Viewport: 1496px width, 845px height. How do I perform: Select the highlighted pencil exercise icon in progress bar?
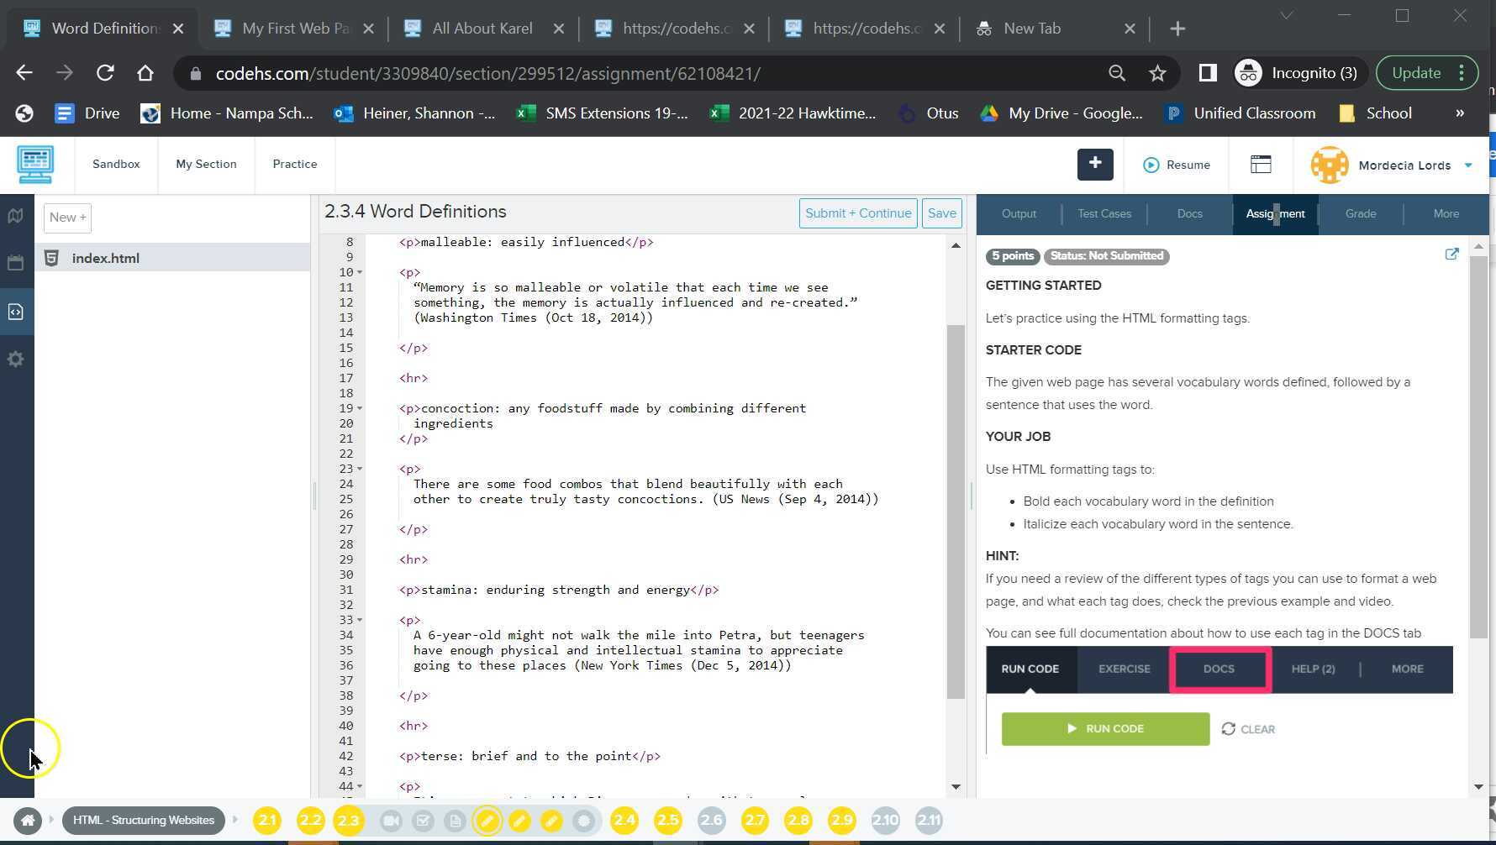click(x=489, y=821)
